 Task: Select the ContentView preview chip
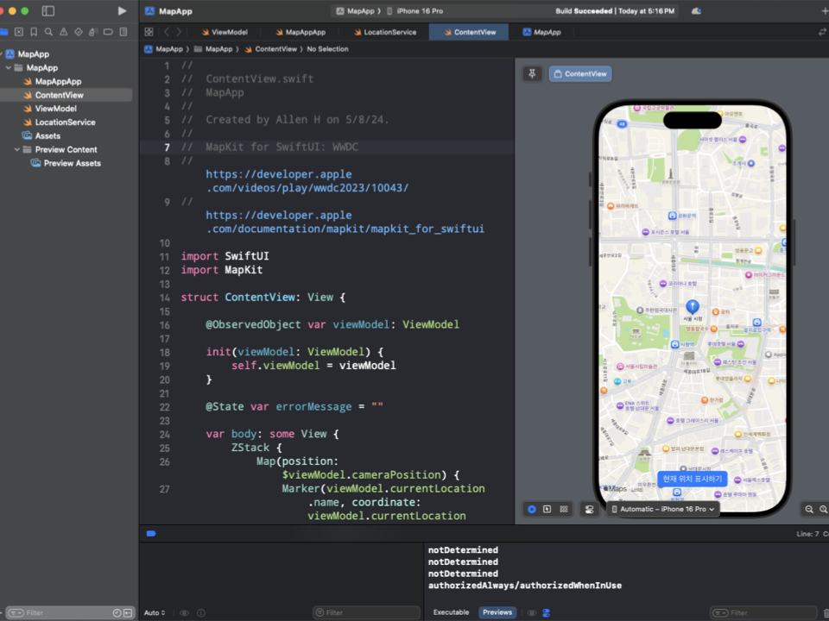pyautogui.click(x=580, y=74)
